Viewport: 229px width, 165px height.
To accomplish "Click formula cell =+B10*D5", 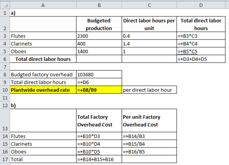I will pos(99,152).
